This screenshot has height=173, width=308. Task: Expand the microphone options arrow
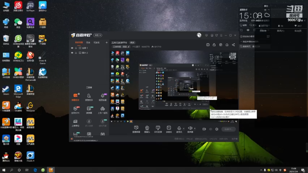coord(183,129)
